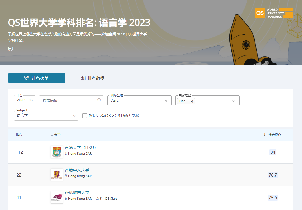
Task: Open the 洲际区域 Asia dropdown
Action: [139, 100]
